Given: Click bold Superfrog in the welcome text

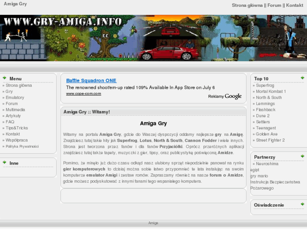Looking at the screenshot, I should [x=127, y=141].
